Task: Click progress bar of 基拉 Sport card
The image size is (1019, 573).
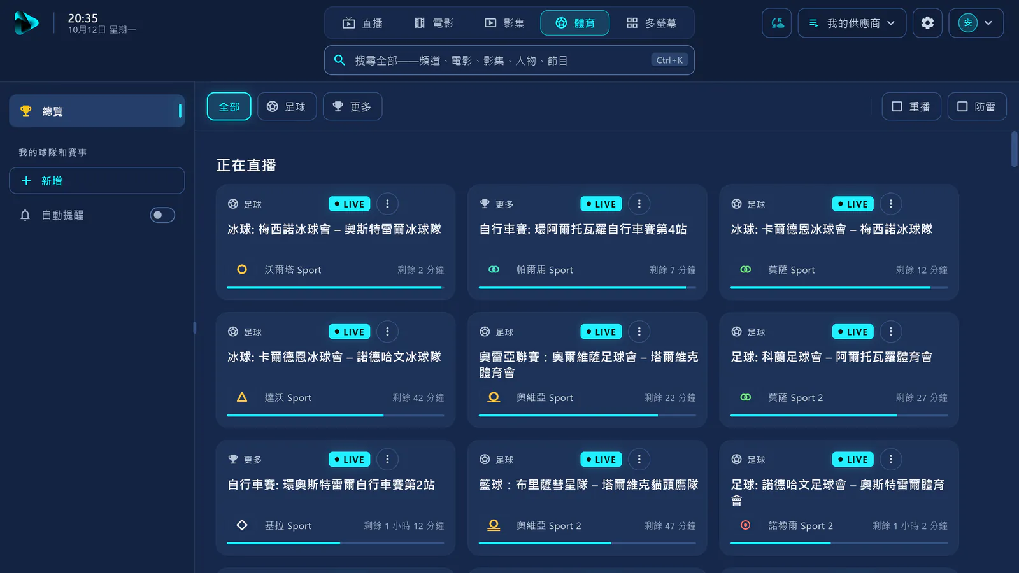Action: point(336,543)
